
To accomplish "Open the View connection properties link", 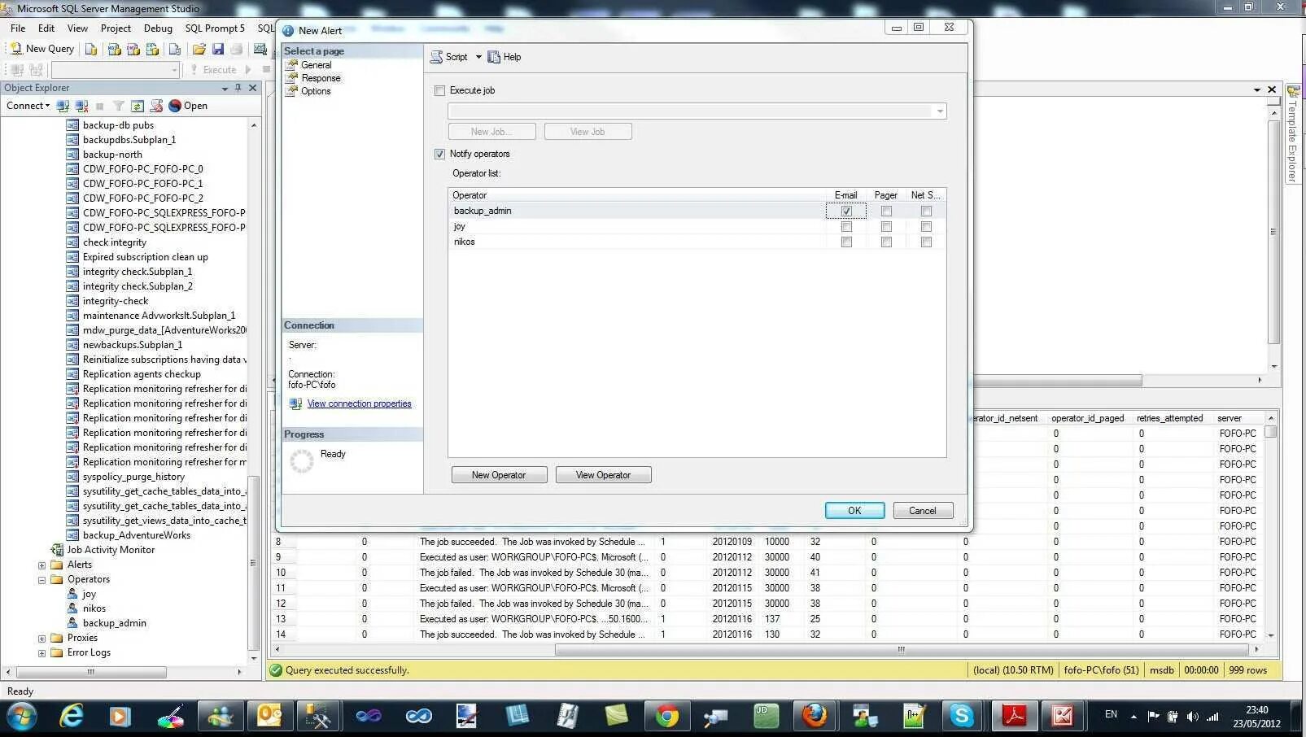I will tap(359, 403).
